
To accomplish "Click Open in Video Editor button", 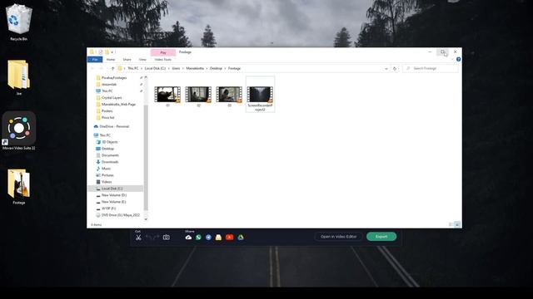I will pos(339,237).
